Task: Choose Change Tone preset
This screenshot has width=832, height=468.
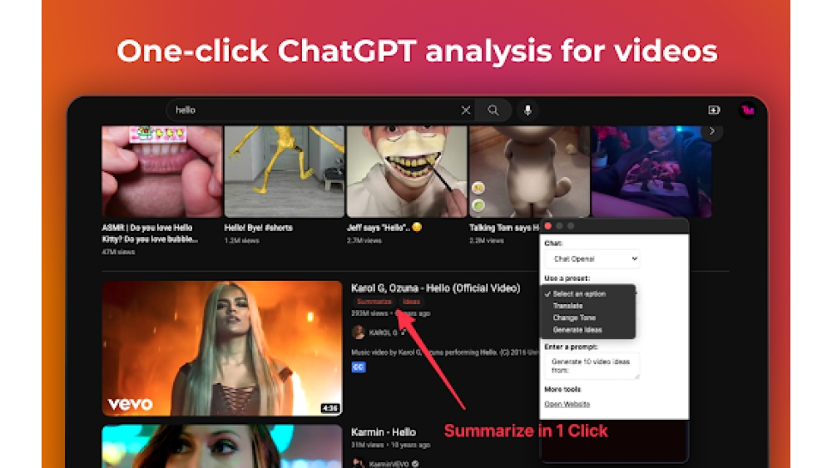Action: (574, 318)
